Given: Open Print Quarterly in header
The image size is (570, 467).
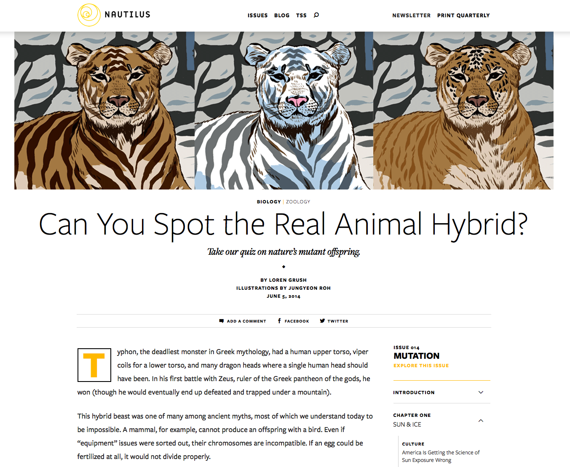Looking at the screenshot, I should tap(463, 16).
